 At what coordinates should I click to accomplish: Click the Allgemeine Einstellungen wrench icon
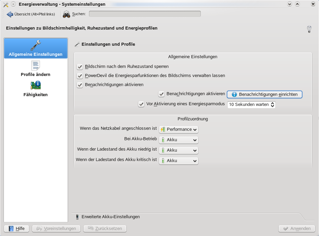[x=36, y=45]
